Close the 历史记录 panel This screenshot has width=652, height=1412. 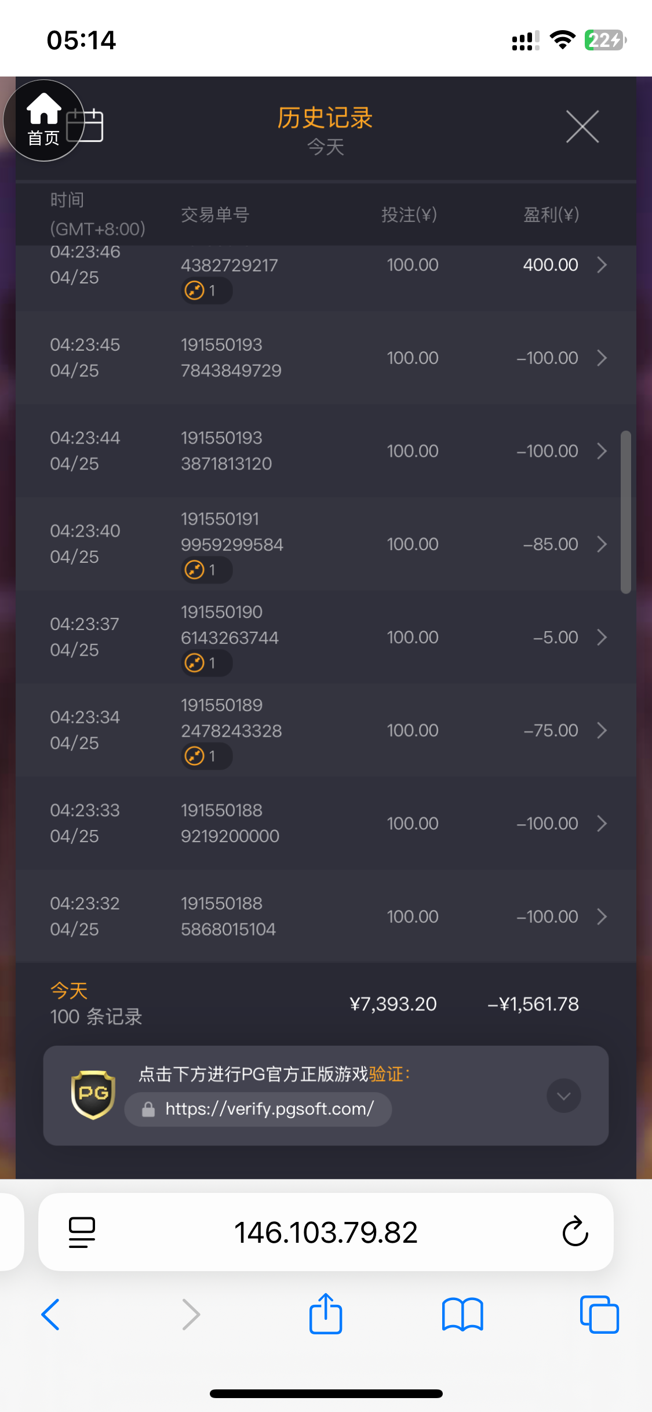[582, 126]
